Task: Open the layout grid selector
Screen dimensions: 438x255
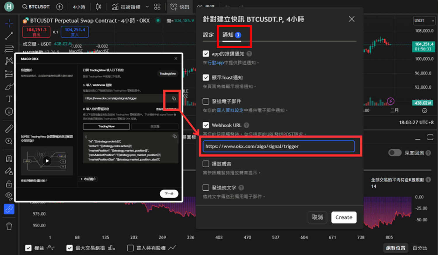Action: point(157,7)
